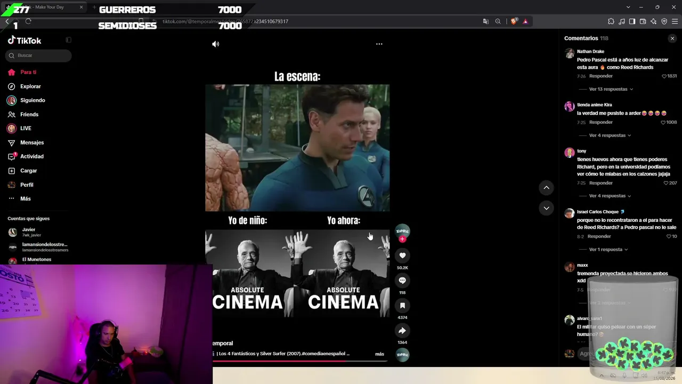The image size is (682, 384).
Task: Save the video with the bookmark icon
Action: tap(402, 306)
